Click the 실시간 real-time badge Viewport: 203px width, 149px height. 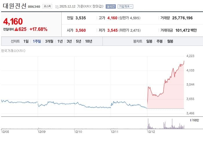(111, 6)
